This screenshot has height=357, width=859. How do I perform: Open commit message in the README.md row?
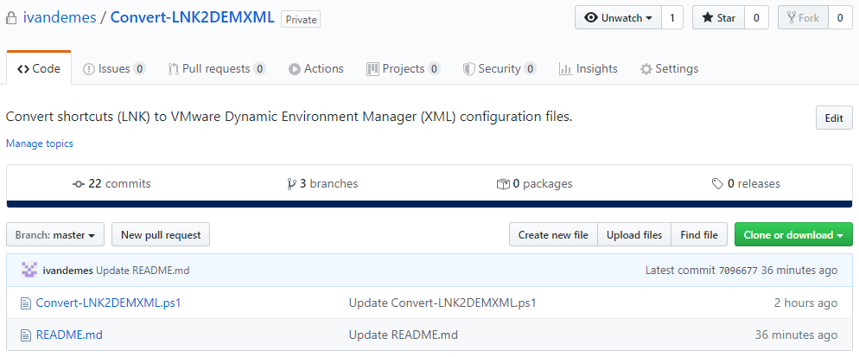tap(404, 335)
